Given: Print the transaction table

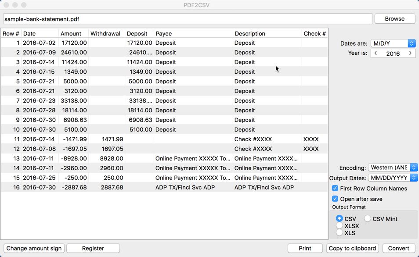Looking at the screenshot, I should 305,248.
